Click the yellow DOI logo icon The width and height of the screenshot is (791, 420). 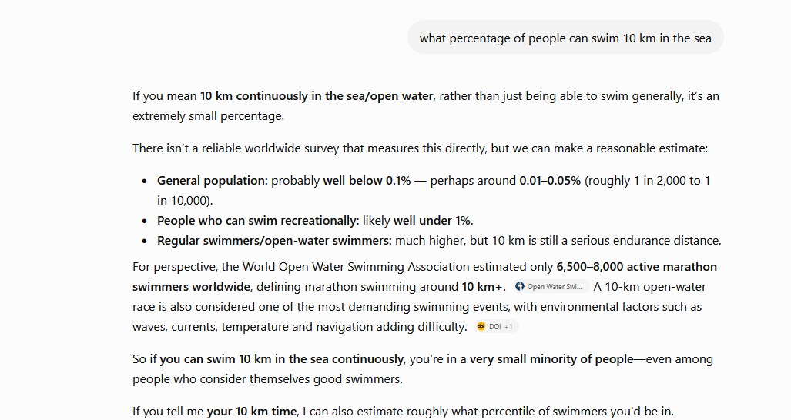coord(481,326)
